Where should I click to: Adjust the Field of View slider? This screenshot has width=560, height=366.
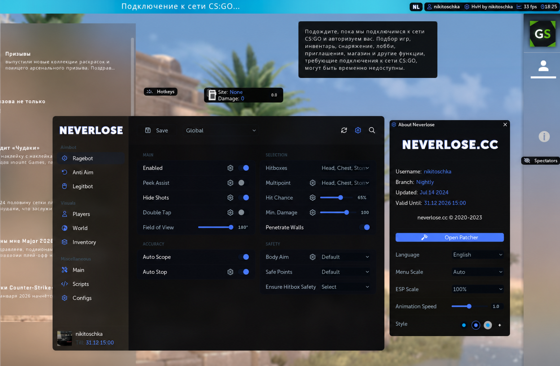pyautogui.click(x=216, y=227)
